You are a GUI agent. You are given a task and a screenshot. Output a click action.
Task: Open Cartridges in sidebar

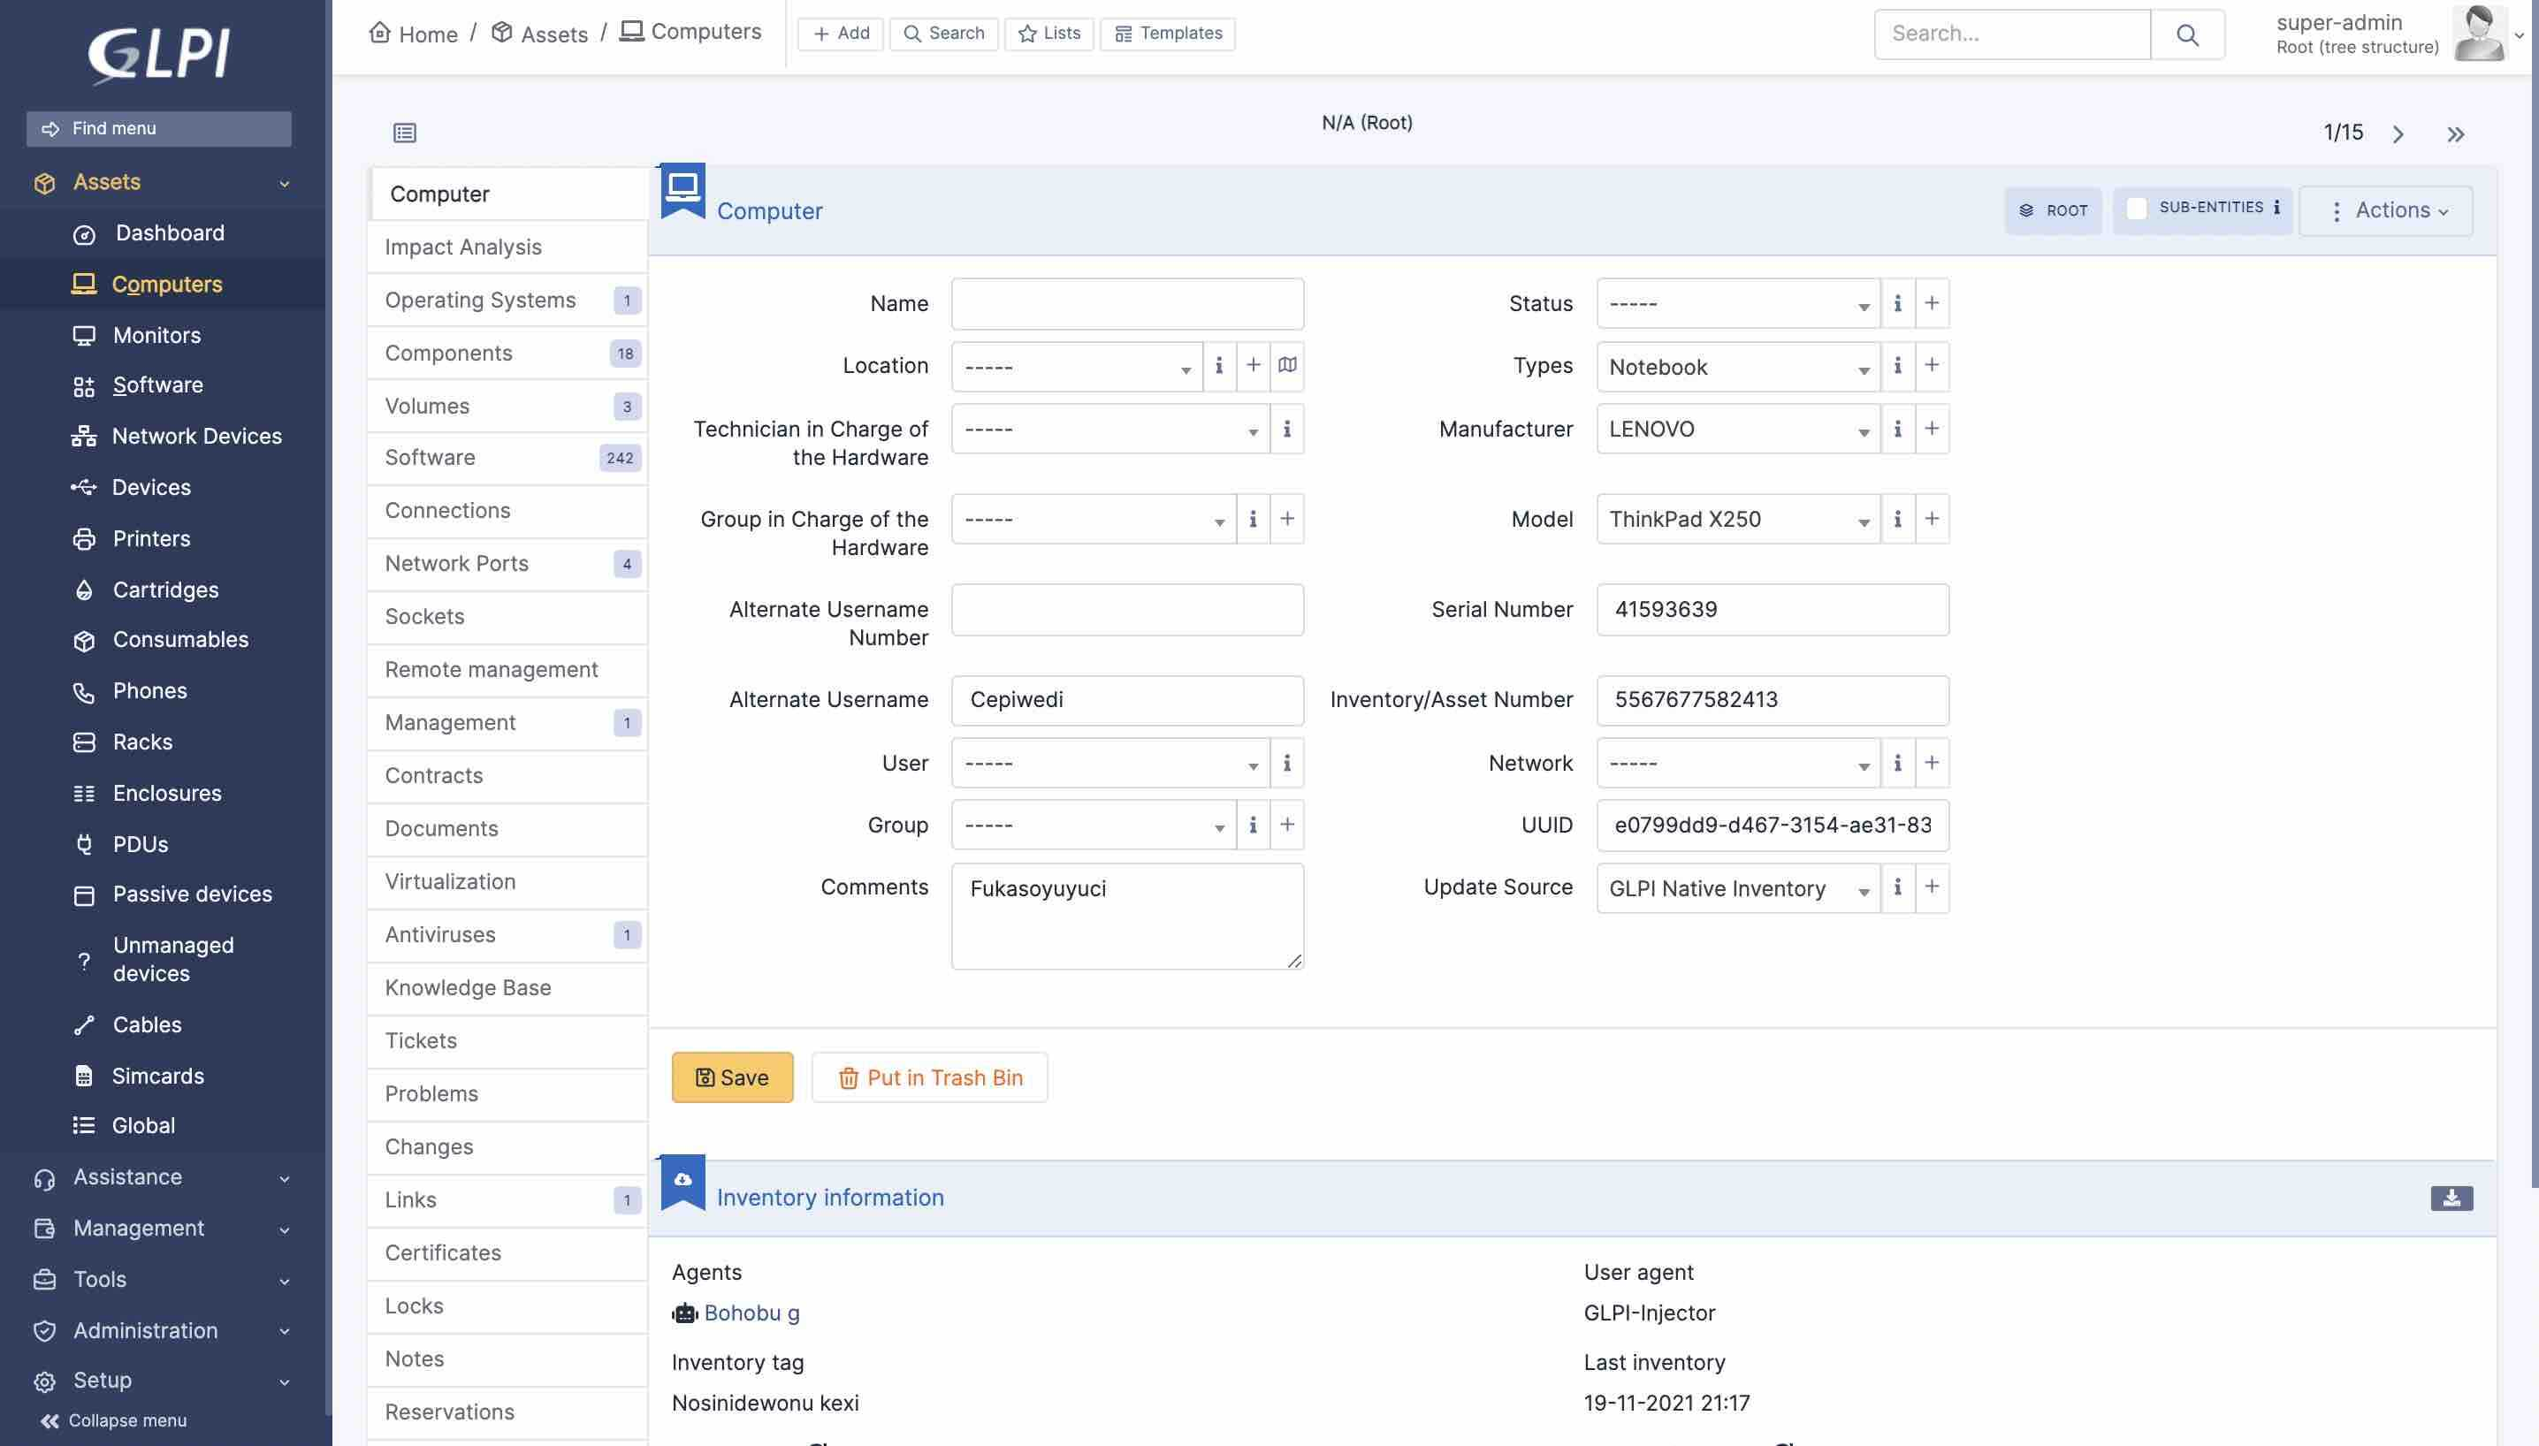pos(166,590)
